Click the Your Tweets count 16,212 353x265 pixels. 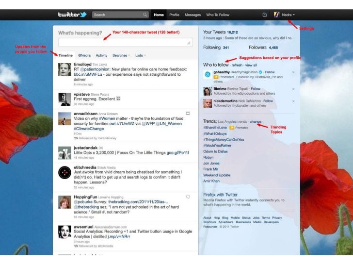(232, 32)
